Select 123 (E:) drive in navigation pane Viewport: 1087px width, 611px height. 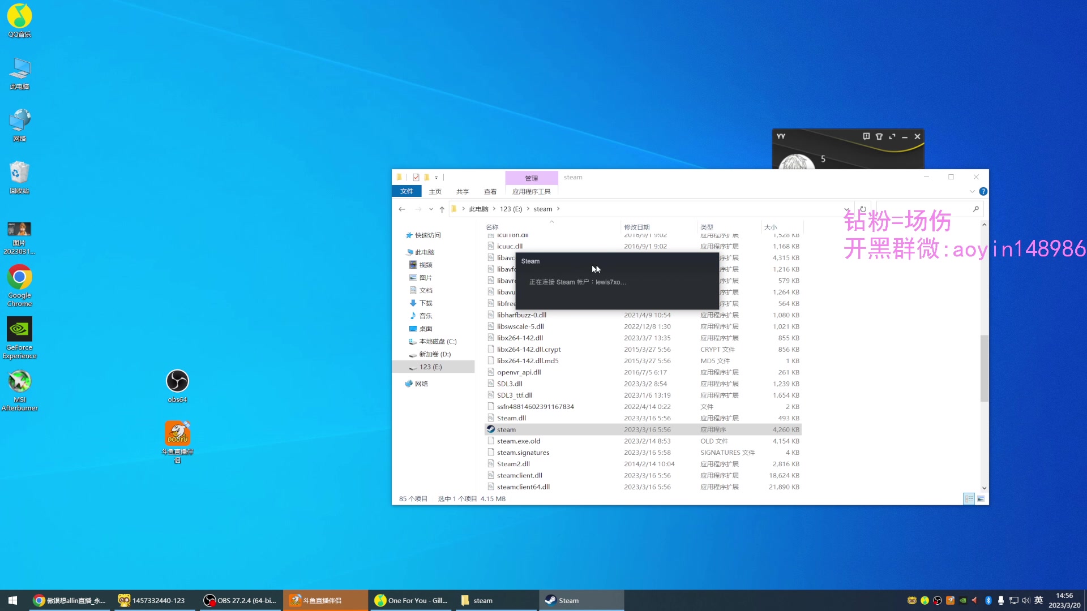[434, 367]
